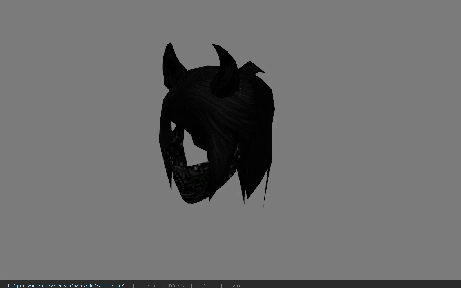Click the '3 mesh' status bar entry
The height and width of the screenshot is (288, 461).
tap(147, 285)
